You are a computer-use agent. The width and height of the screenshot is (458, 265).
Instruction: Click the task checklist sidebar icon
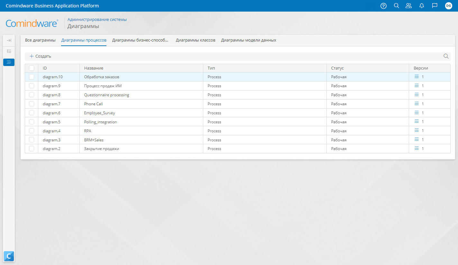(x=9, y=51)
